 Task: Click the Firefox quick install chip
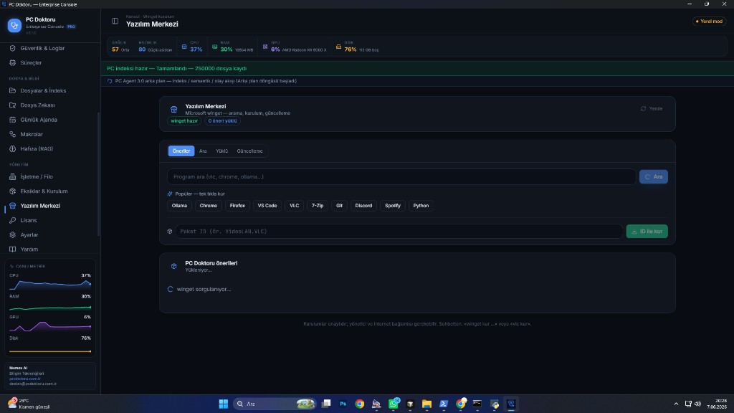coord(237,206)
